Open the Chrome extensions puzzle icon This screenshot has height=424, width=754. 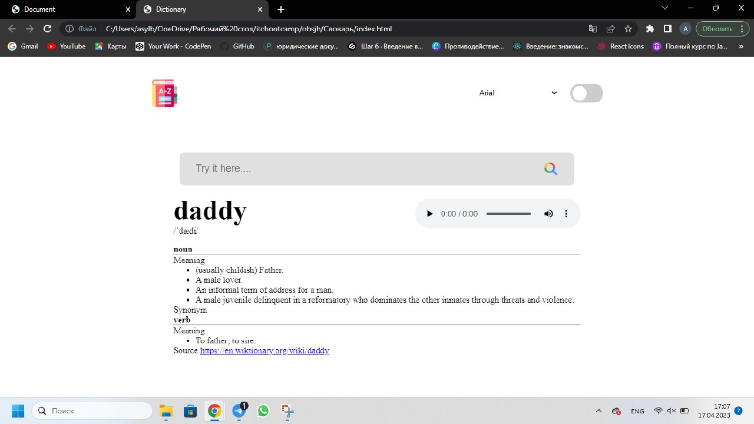[650, 28]
